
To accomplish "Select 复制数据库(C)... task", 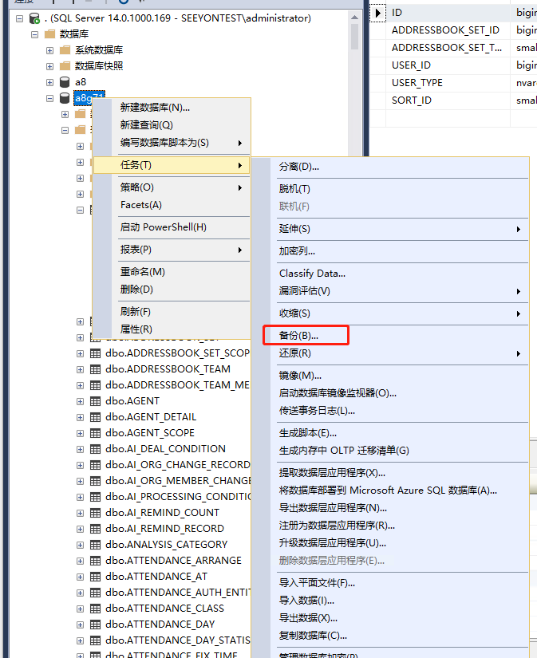I will [390, 636].
